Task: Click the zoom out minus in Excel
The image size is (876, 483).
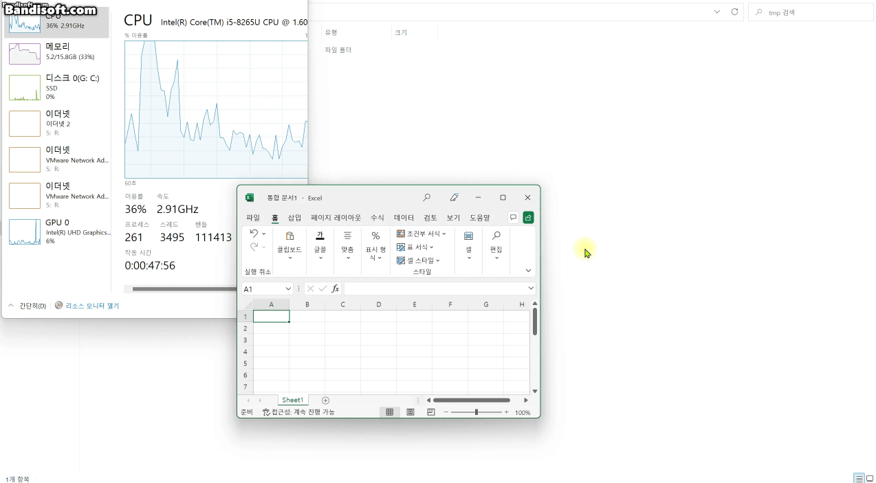Action: [446, 412]
